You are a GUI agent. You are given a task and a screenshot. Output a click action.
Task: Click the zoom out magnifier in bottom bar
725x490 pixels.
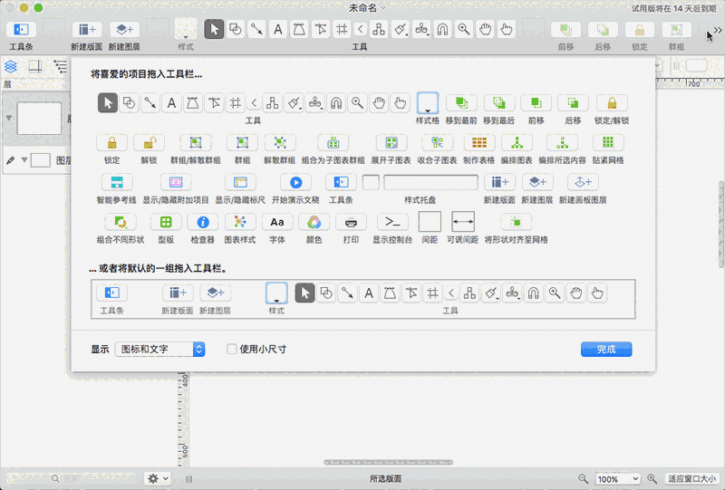[583, 479]
